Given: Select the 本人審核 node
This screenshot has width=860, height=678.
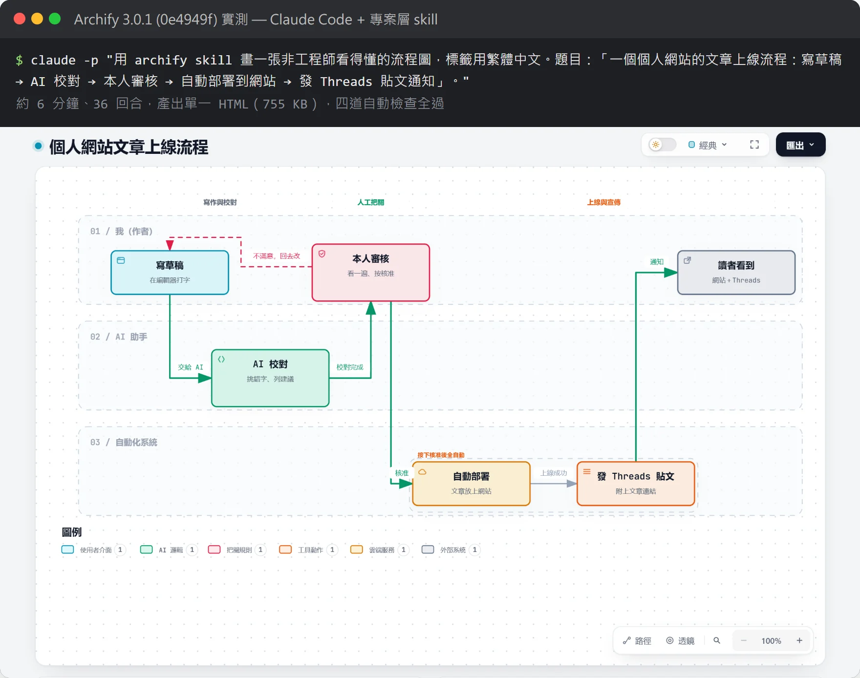Looking at the screenshot, I should (371, 273).
